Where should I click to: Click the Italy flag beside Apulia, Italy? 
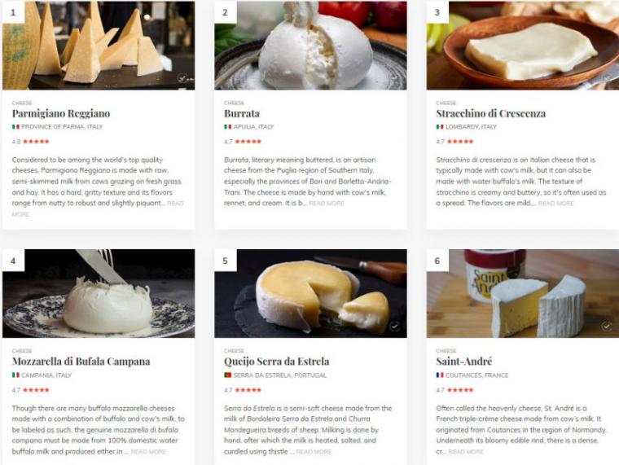pos(228,127)
